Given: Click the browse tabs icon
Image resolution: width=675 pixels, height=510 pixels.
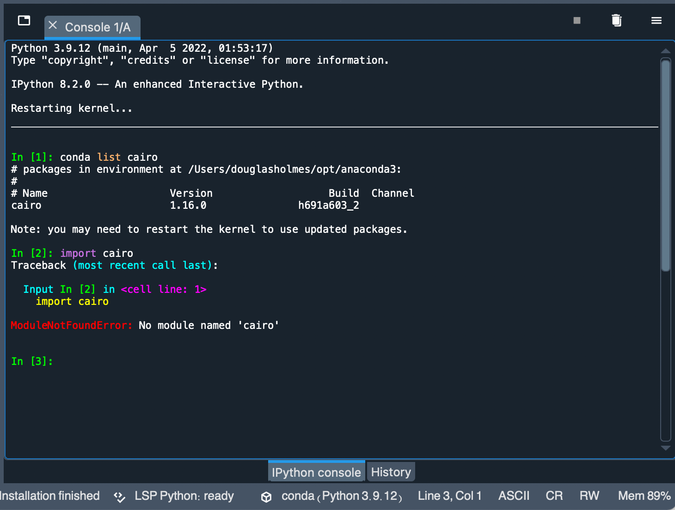Looking at the screenshot, I should click(24, 20).
